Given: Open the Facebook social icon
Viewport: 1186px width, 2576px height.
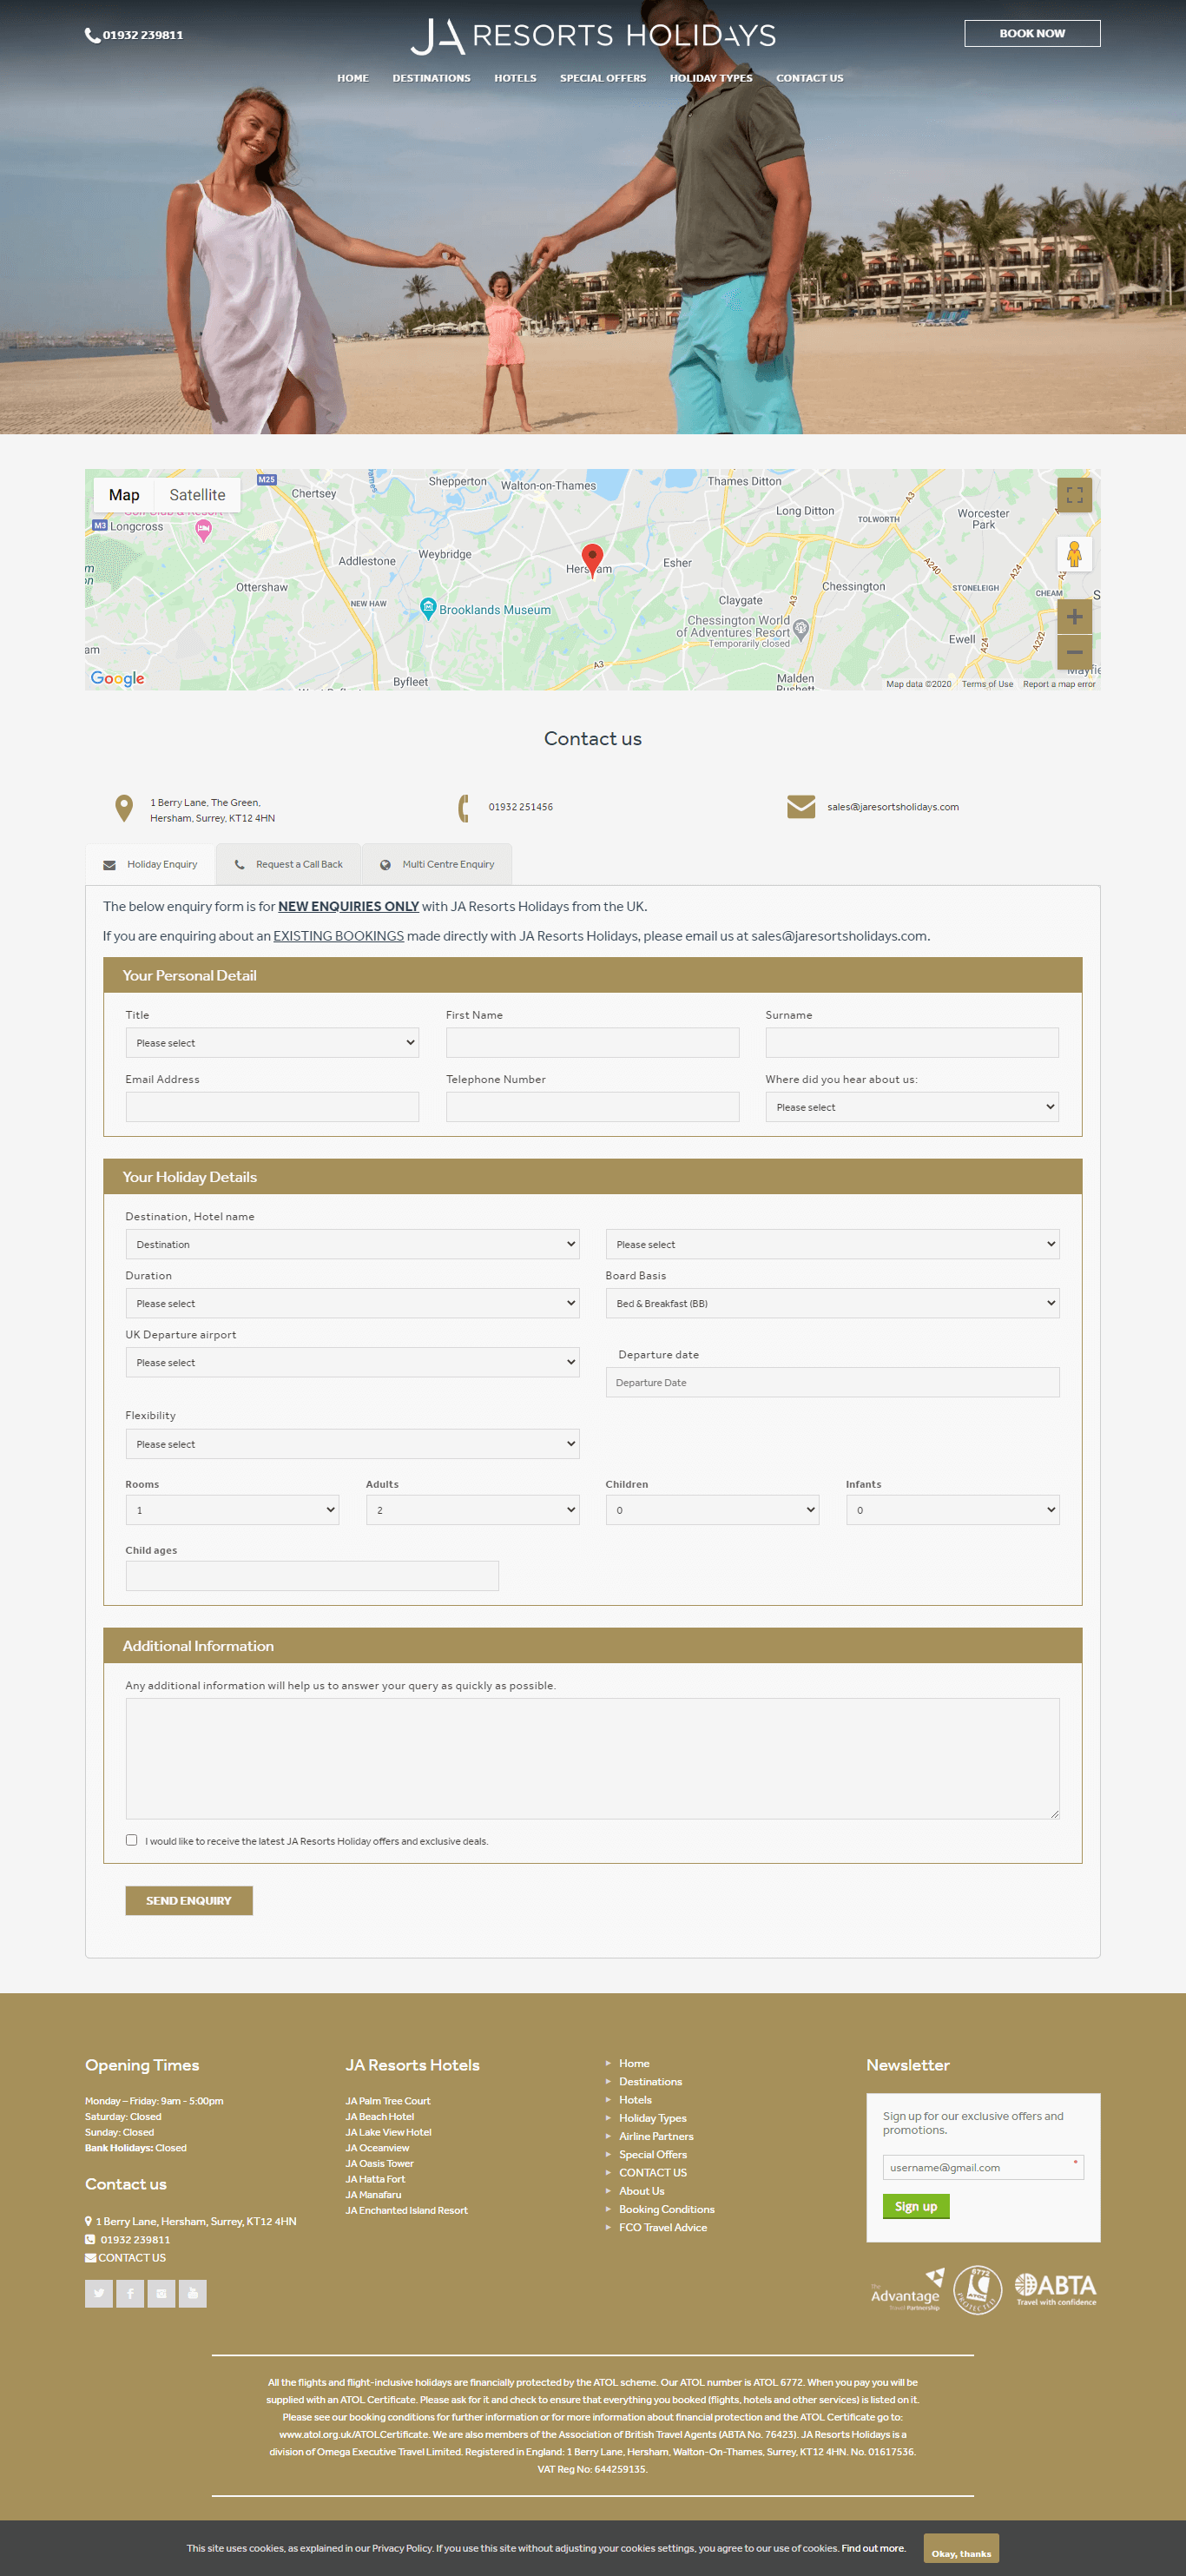Looking at the screenshot, I should point(130,2293).
